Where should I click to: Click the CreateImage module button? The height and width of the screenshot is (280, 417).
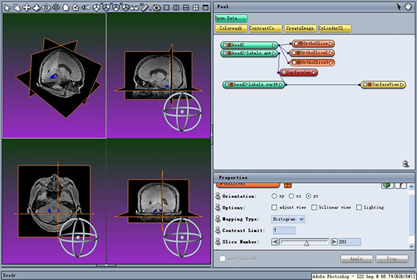click(300, 28)
